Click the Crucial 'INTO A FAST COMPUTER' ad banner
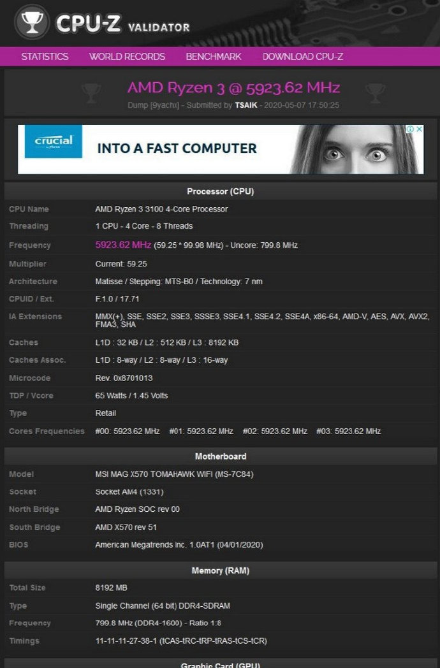This screenshot has width=440, height=668. click(221, 149)
